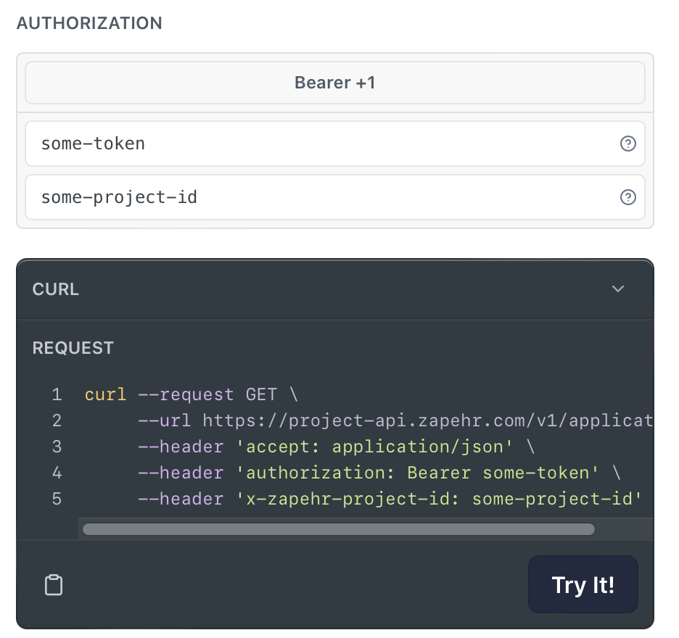The width and height of the screenshot is (679, 638).
Task: Click the AUTHORIZATION heading
Action: [89, 23]
